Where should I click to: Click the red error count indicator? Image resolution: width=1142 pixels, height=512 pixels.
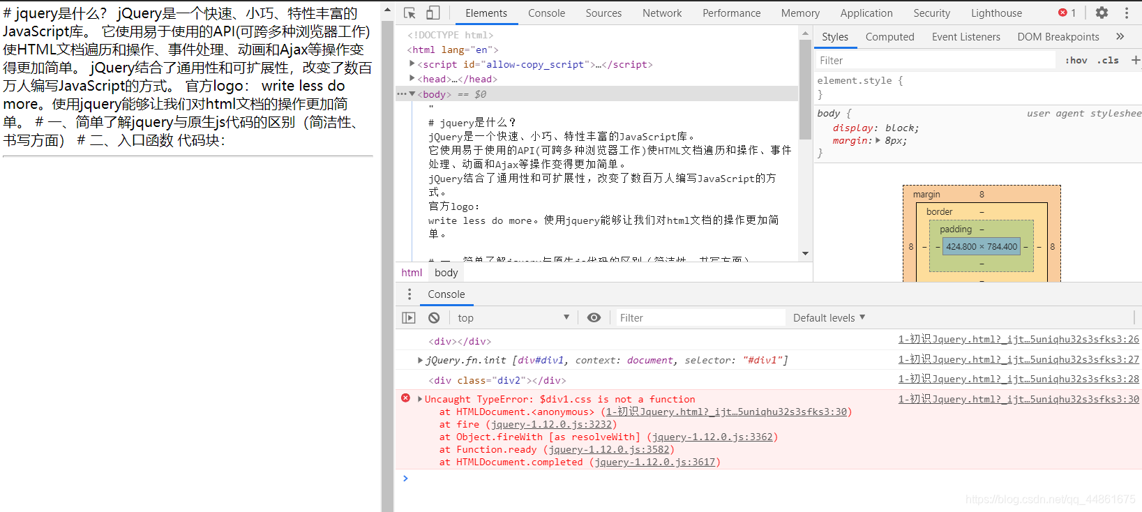(x=1067, y=13)
